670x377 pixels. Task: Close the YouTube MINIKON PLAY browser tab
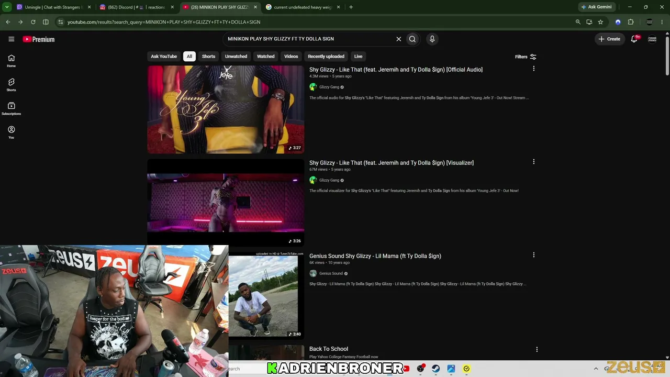coord(255,7)
